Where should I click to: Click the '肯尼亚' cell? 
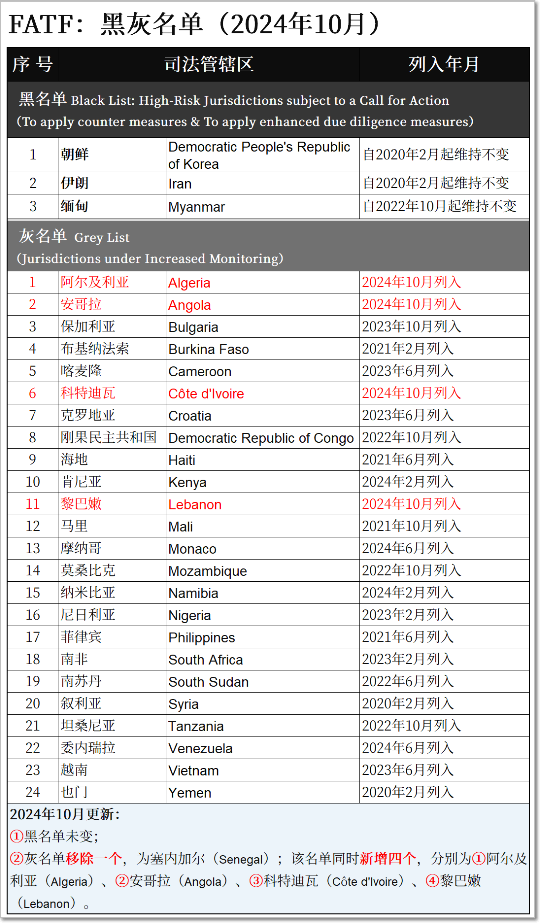[112, 482]
